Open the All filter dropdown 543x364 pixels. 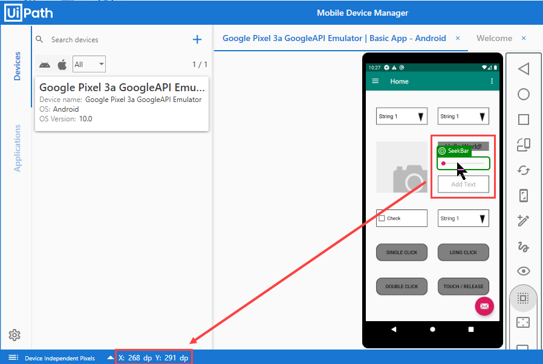89,65
